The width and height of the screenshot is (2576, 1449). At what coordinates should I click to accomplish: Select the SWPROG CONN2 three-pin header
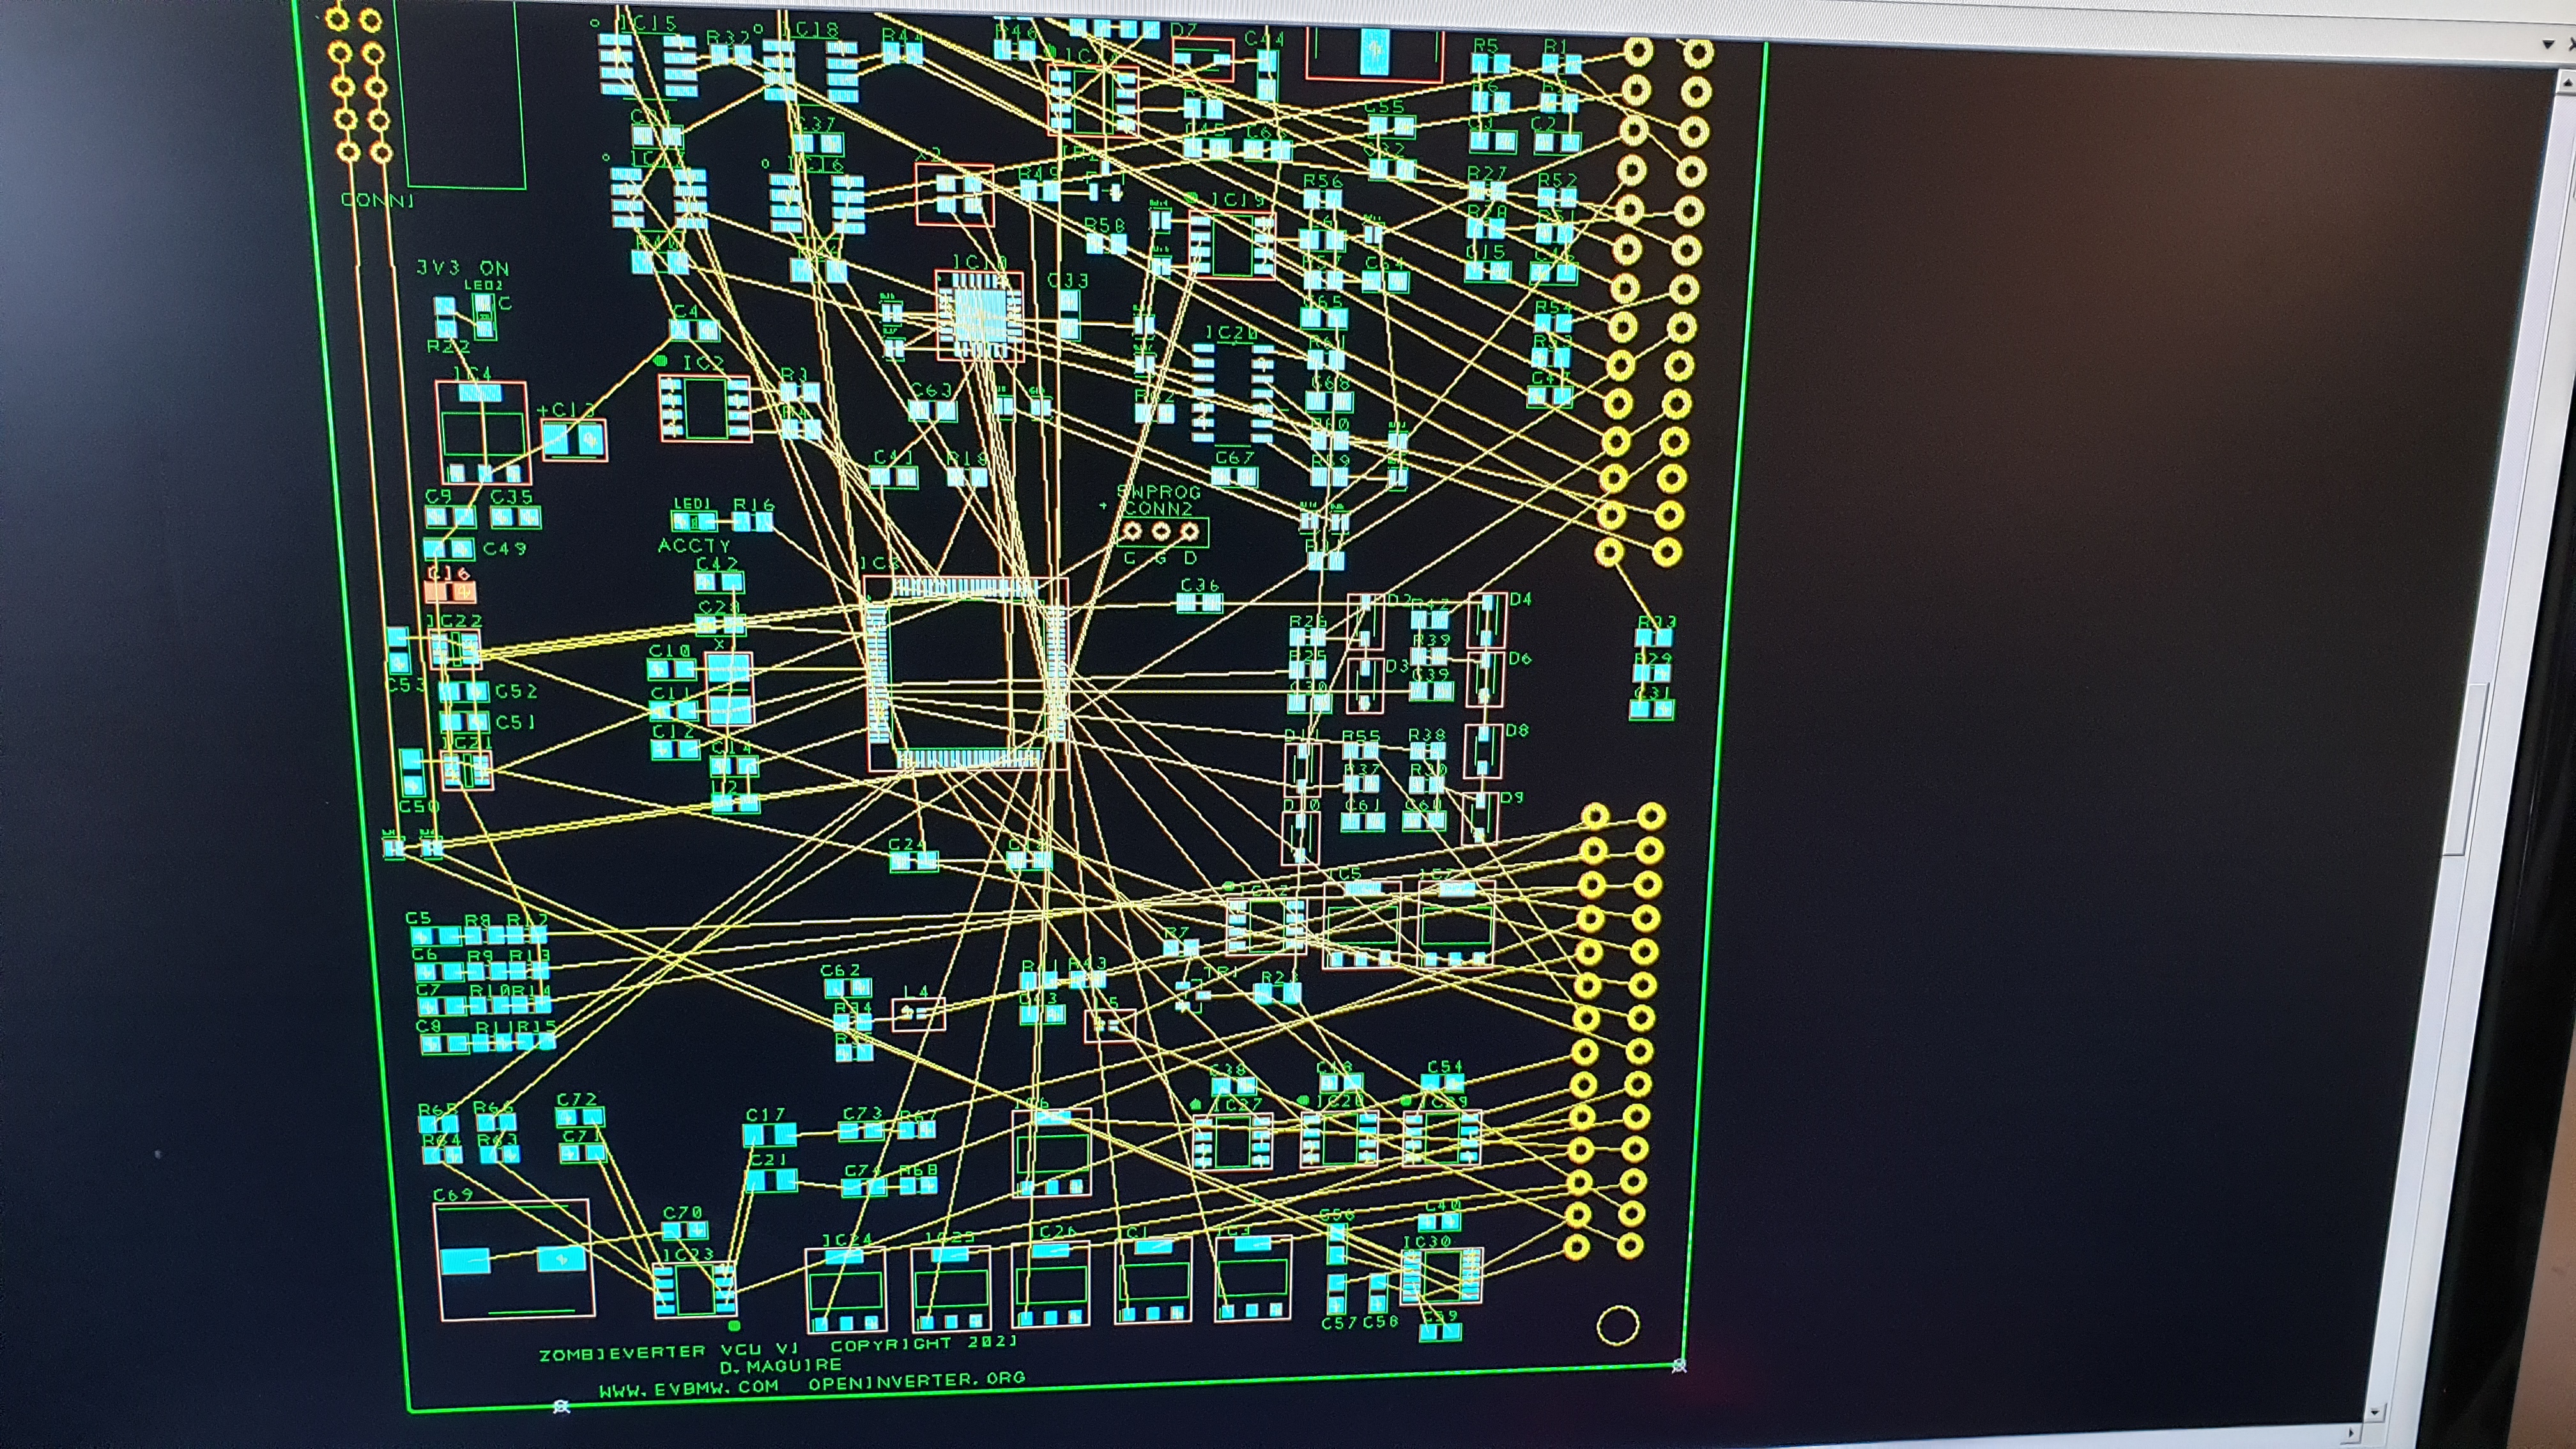pyautogui.click(x=1160, y=531)
